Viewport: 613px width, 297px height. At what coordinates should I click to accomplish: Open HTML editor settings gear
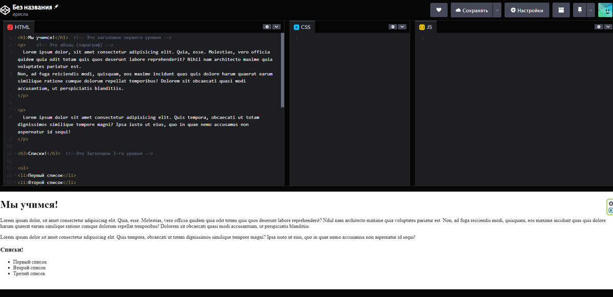tap(267, 27)
